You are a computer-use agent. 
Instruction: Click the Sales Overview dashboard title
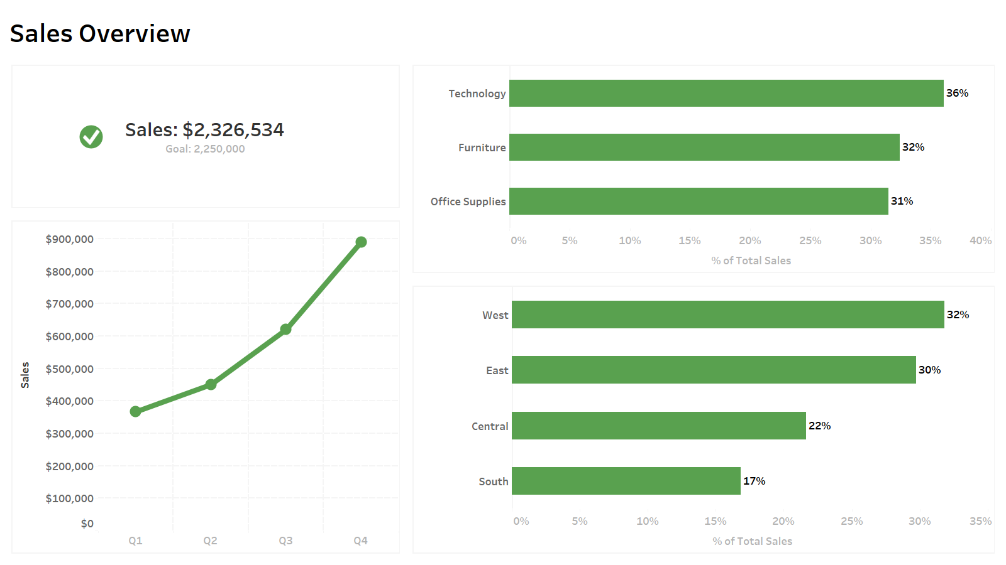(x=100, y=34)
